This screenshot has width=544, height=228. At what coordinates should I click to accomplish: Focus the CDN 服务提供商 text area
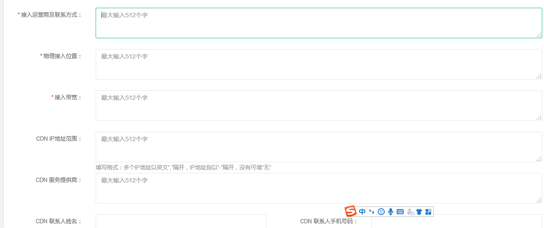319,188
